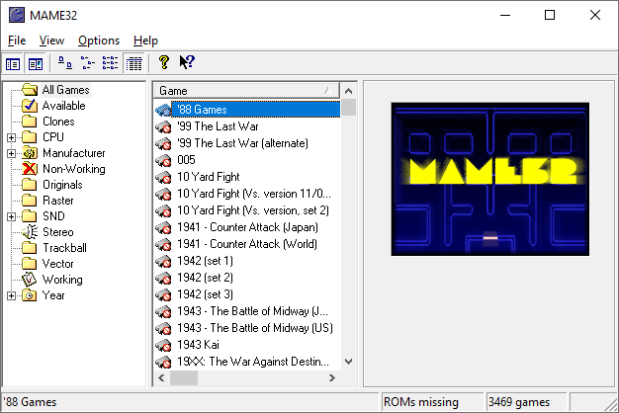Click the Trackball folder icon

[30, 248]
